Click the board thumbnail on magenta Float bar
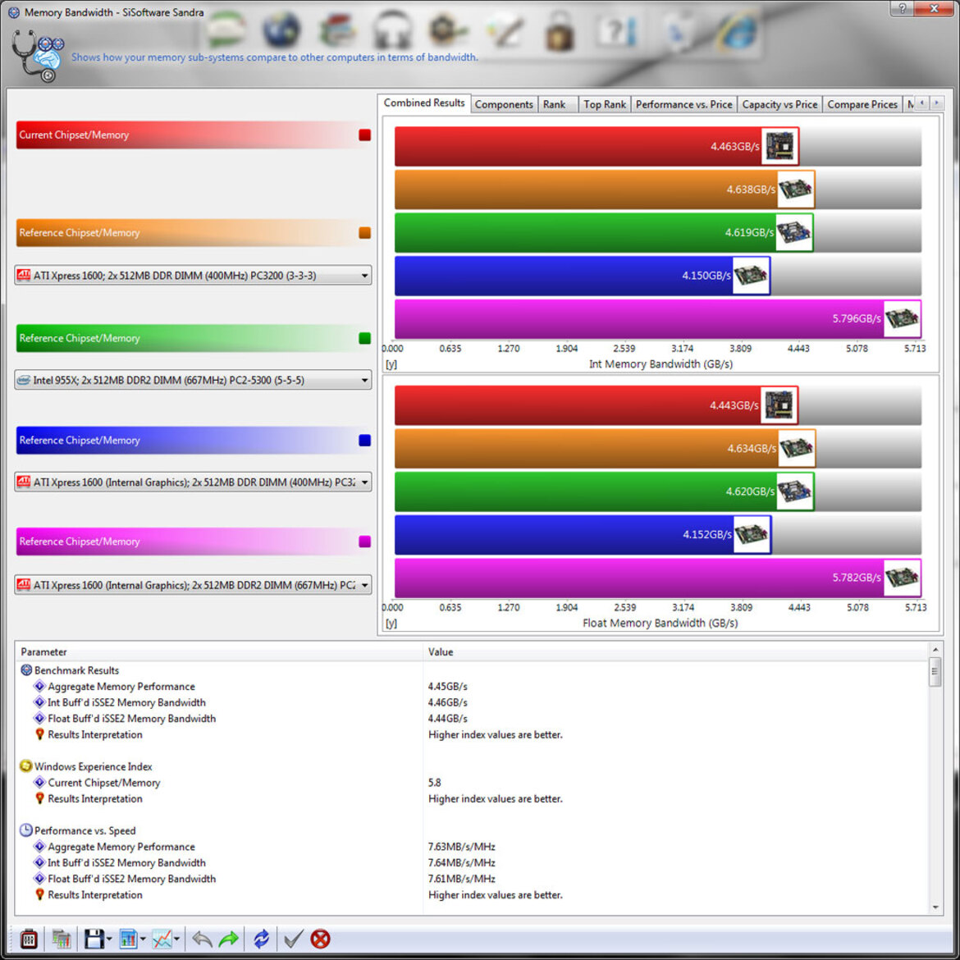The image size is (960, 960). (902, 578)
